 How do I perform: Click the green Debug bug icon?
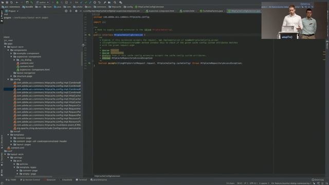(x=57, y=2)
